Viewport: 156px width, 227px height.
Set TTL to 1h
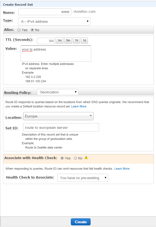(77, 40)
